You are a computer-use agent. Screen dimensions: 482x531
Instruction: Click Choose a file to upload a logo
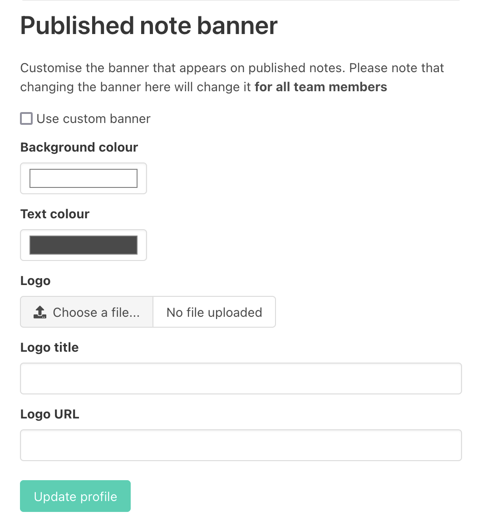pyautogui.click(x=86, y=312)
